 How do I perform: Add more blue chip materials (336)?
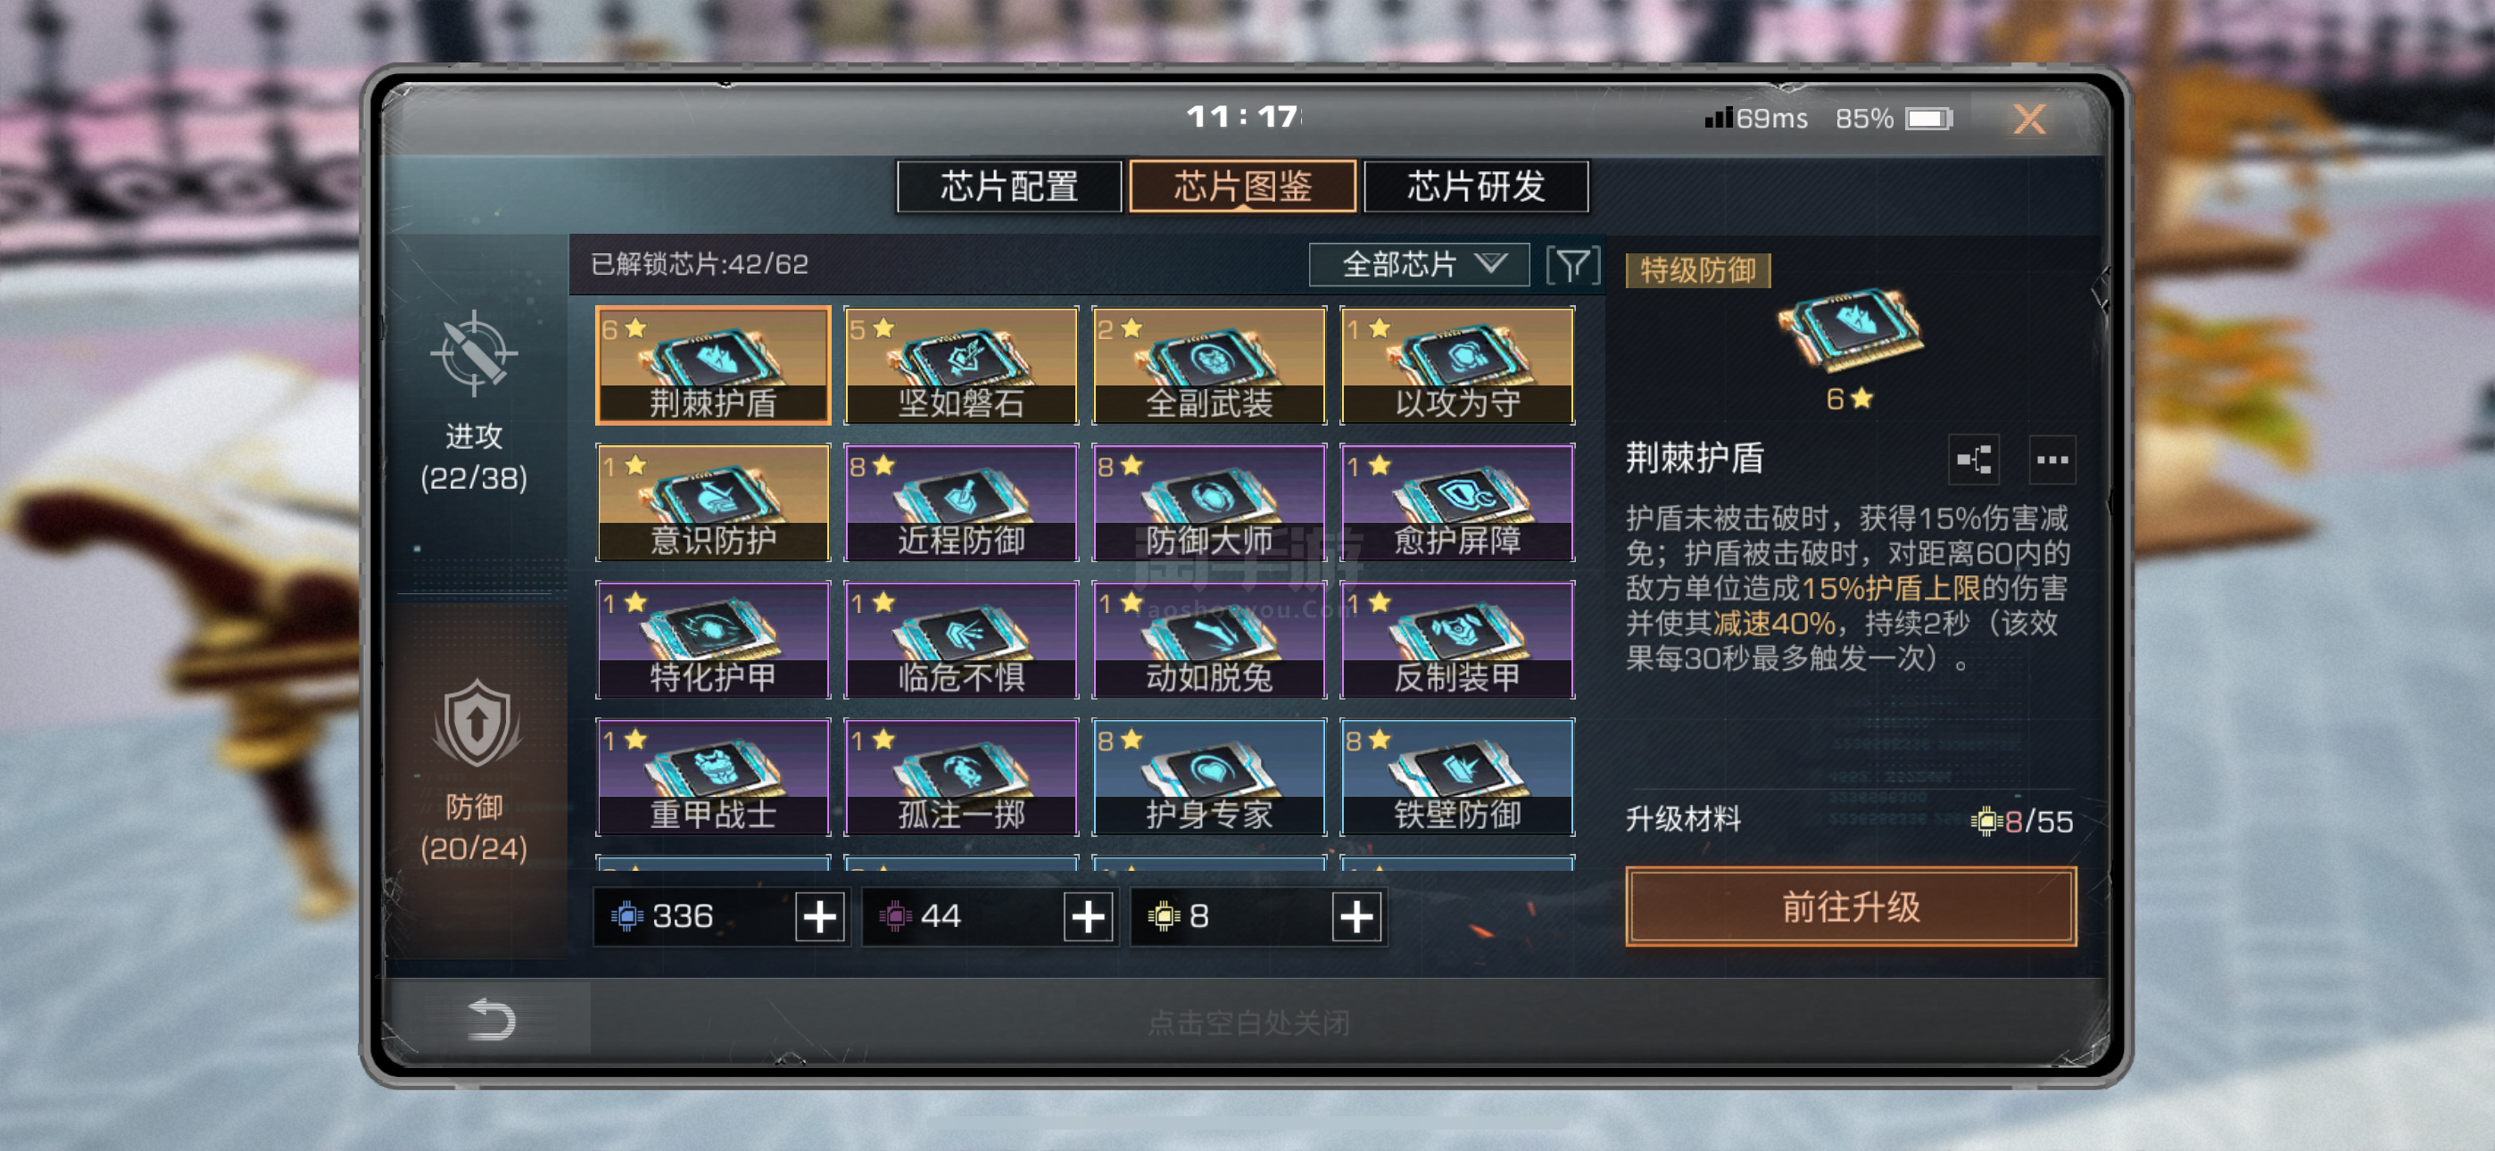(x=819, y=915)
